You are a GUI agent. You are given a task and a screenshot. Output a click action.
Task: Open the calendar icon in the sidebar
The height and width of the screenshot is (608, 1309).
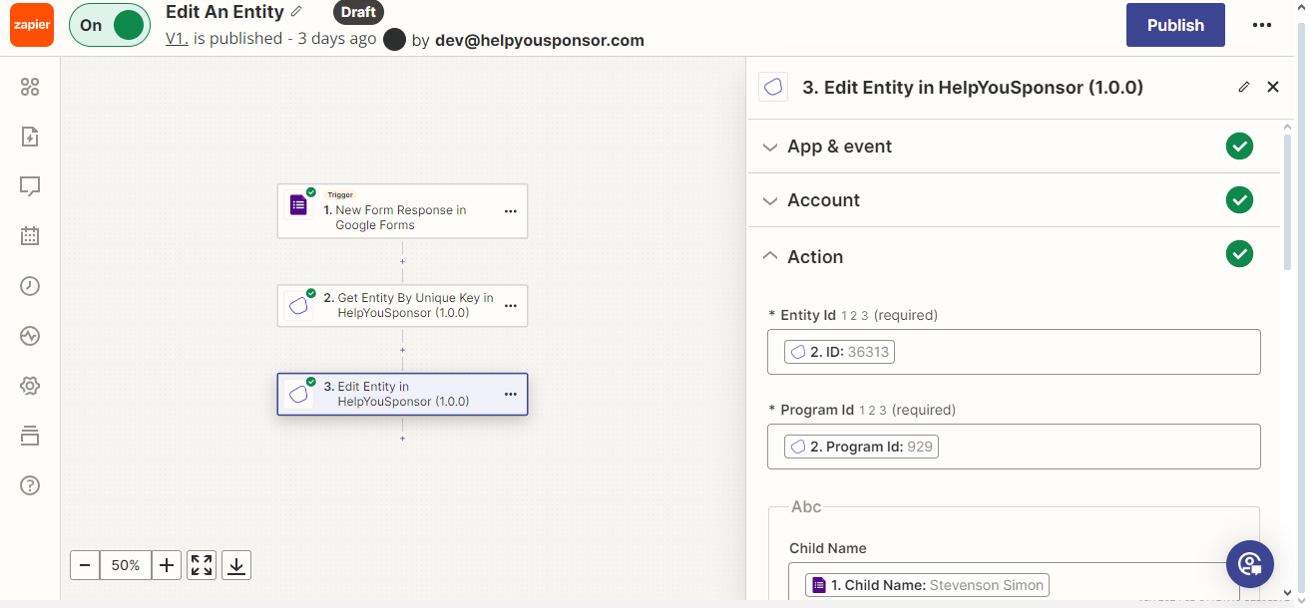30,236
